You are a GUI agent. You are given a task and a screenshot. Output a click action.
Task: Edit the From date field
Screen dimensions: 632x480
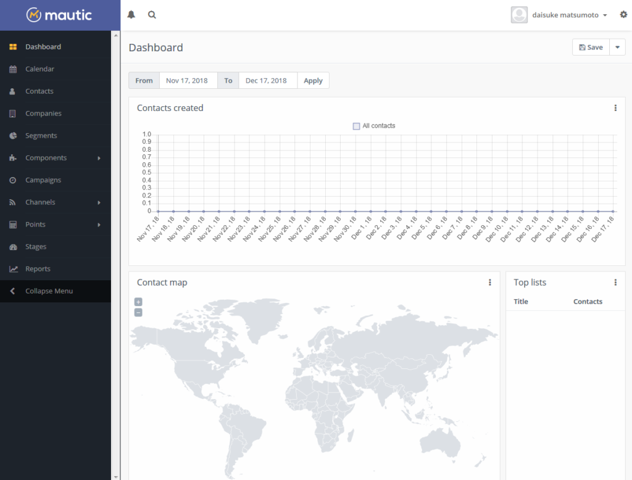point(188,81)
